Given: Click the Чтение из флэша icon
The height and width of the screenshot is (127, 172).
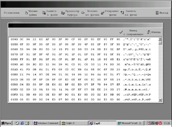Looking at the screenshot, I should click(83, 13).
